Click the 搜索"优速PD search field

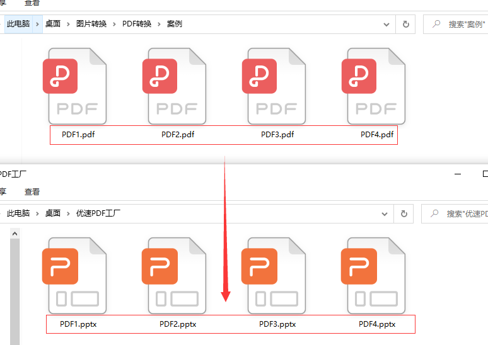click(x=455, y=214)
